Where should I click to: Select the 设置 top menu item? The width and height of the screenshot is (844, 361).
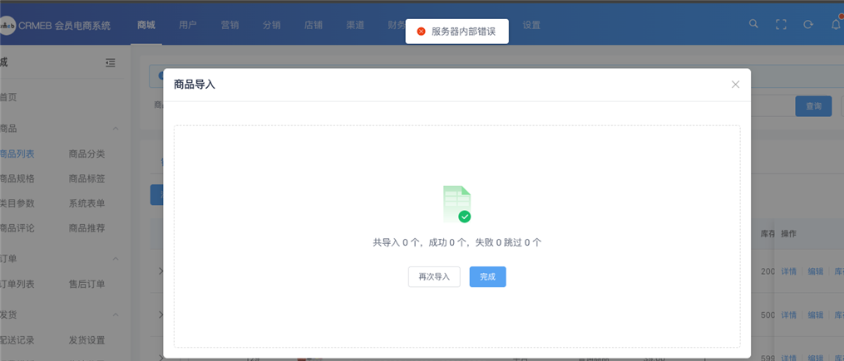coord(531,25)
